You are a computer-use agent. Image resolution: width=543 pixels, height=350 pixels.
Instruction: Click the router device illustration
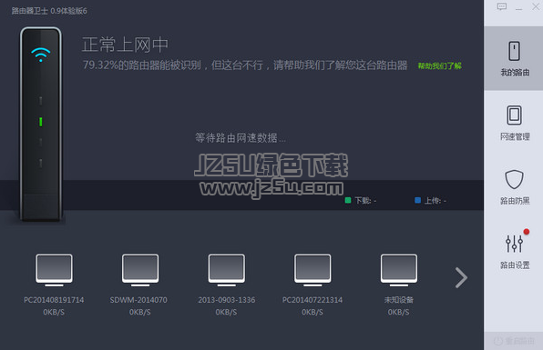[41, 124]
